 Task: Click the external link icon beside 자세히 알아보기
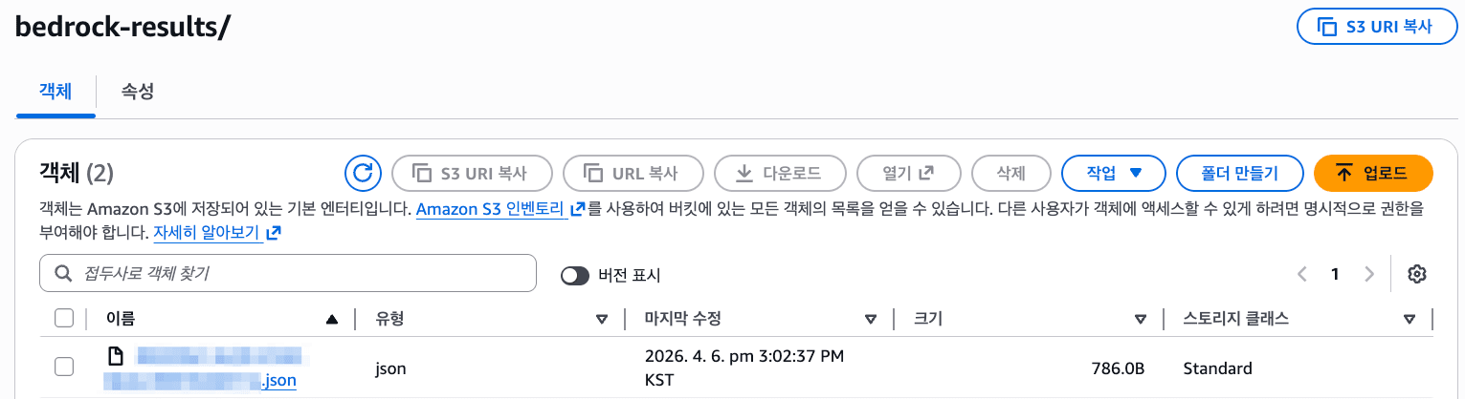275,232
